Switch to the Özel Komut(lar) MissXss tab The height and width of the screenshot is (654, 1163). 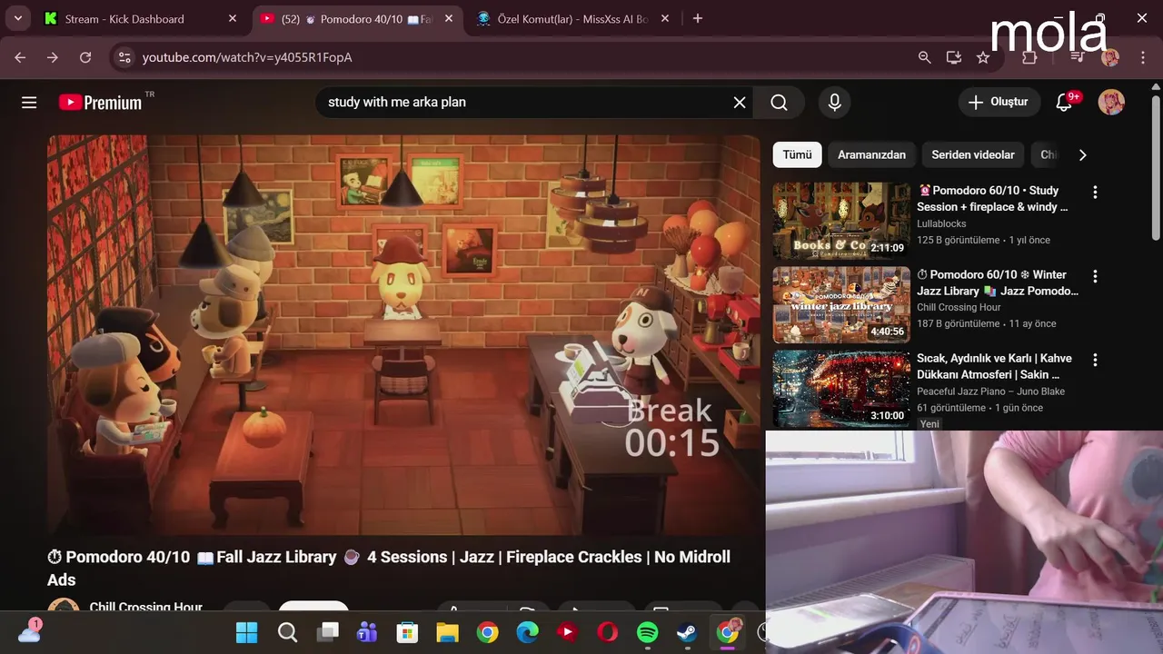click(x=572, y=18)
